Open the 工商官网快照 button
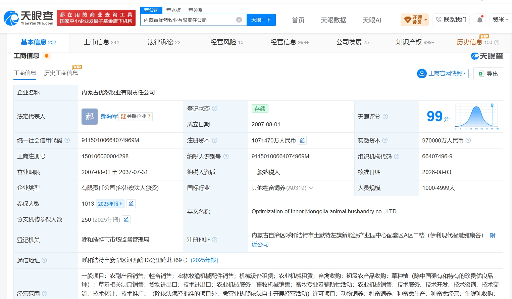The image size is (512, 299). pyautogui.click(x=443, y=73)
